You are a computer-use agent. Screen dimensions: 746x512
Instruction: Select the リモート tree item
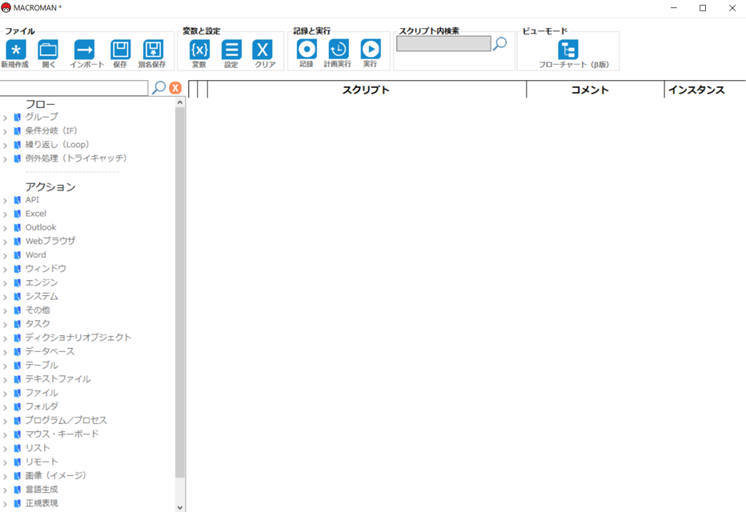tap(42, 462)
